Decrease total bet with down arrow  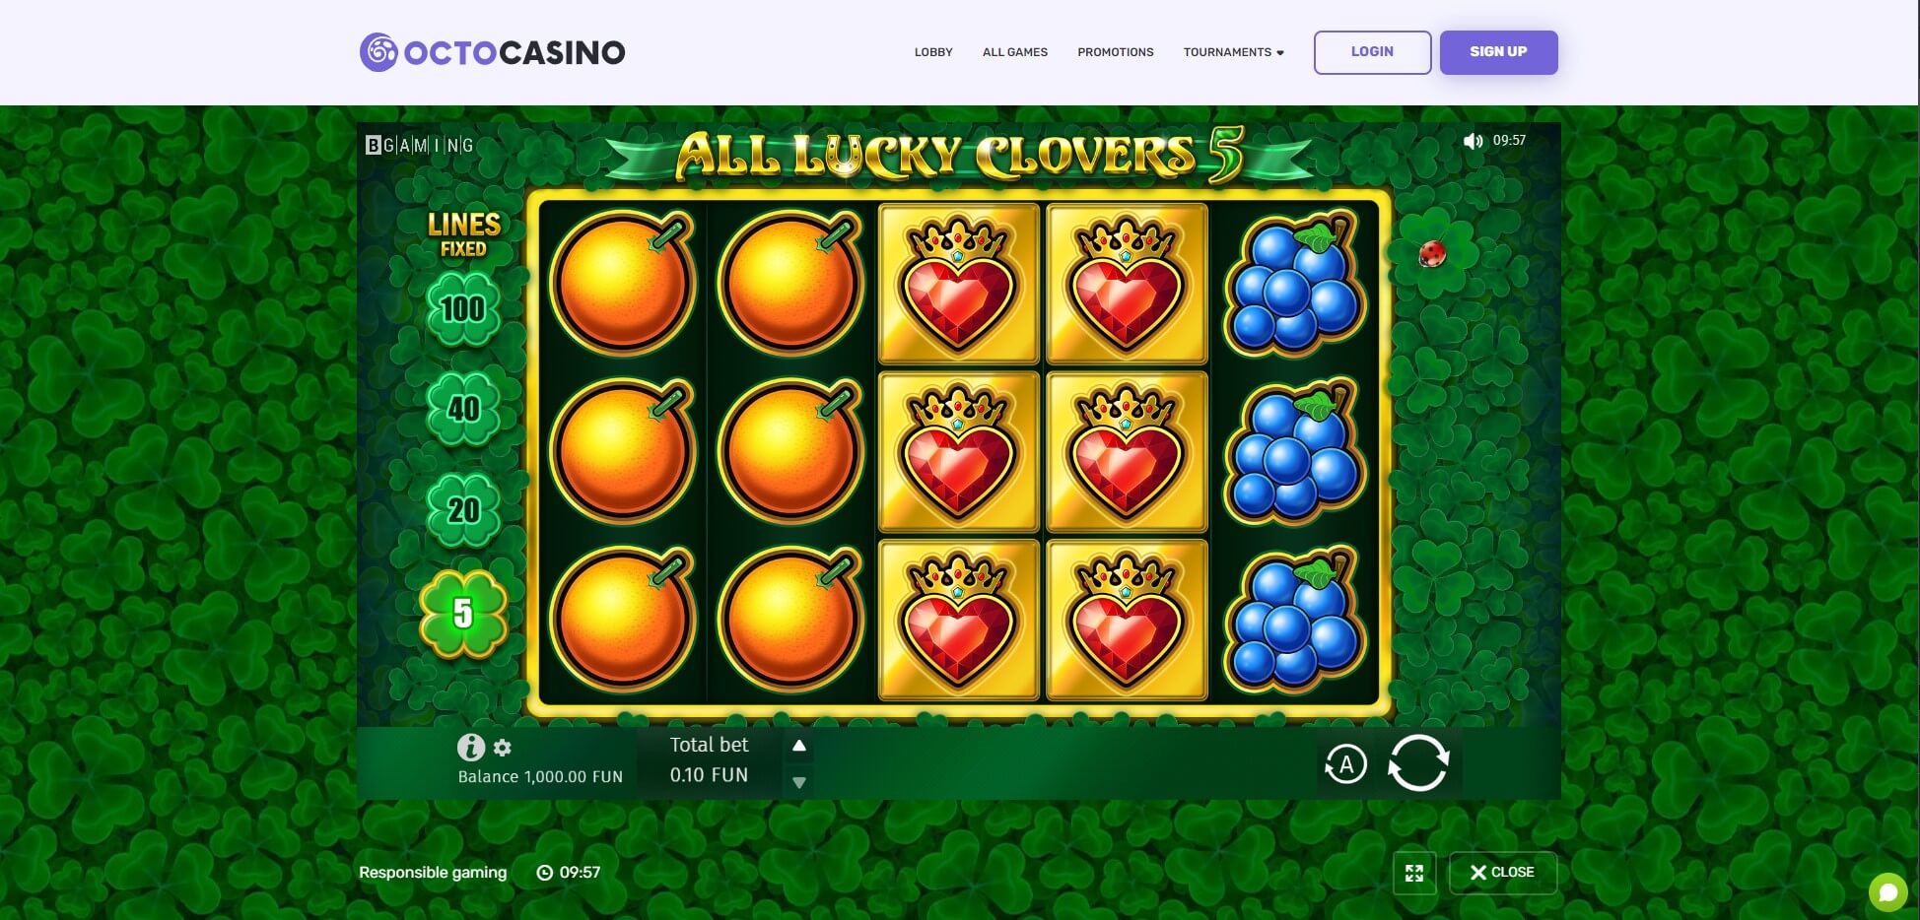(799, 783)
